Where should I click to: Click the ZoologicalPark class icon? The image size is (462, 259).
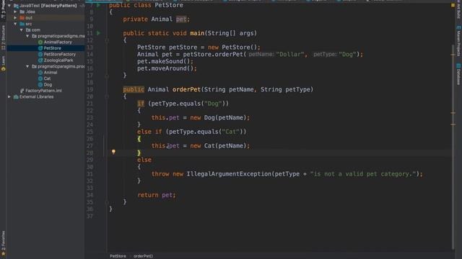click(40, 60)
